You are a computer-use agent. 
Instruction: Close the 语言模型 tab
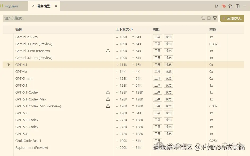coord(56,6)
